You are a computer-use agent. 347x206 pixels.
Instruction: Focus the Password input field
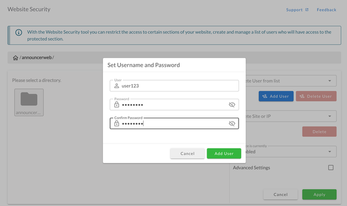[174, 105]
